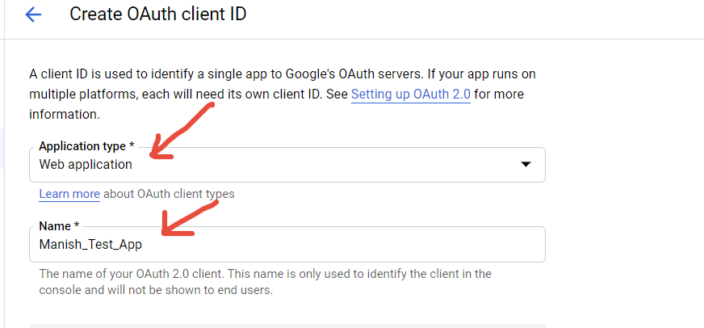Click the dropdown caret triangle icon
The height and width of the screenshot is (328, 704).
tap(526, 164)
